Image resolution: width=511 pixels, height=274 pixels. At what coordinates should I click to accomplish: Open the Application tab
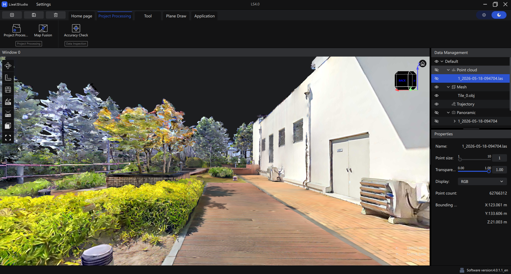[x=204, y=16]
